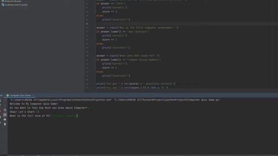Click gutter line number 31

(87, 23)
